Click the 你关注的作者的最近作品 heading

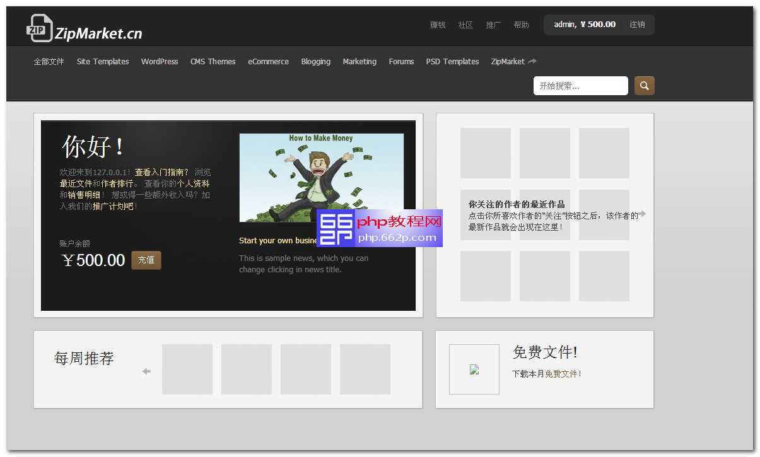point(517,204)
